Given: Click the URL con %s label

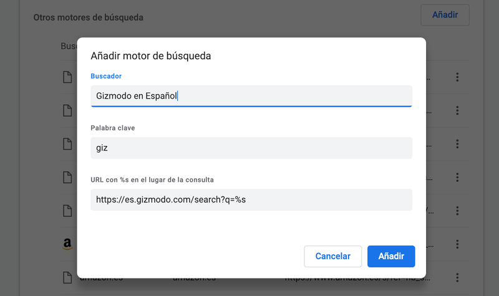Looking at the screenshot, I should coord(152,180).
